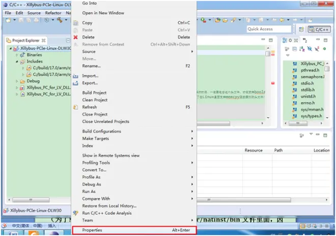Open the New file dropdown arrow
The image size is (336, 236).
point(14,20)
